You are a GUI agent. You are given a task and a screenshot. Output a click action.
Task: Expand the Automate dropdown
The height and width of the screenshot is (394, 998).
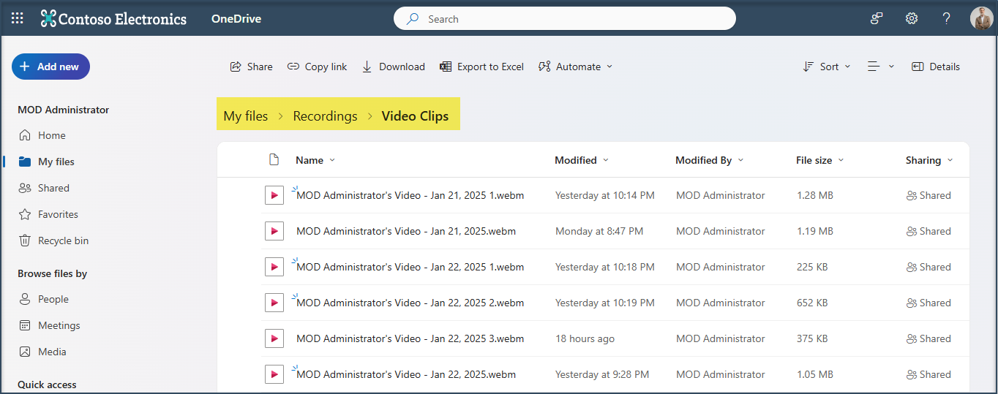click(x=576, y=67)
